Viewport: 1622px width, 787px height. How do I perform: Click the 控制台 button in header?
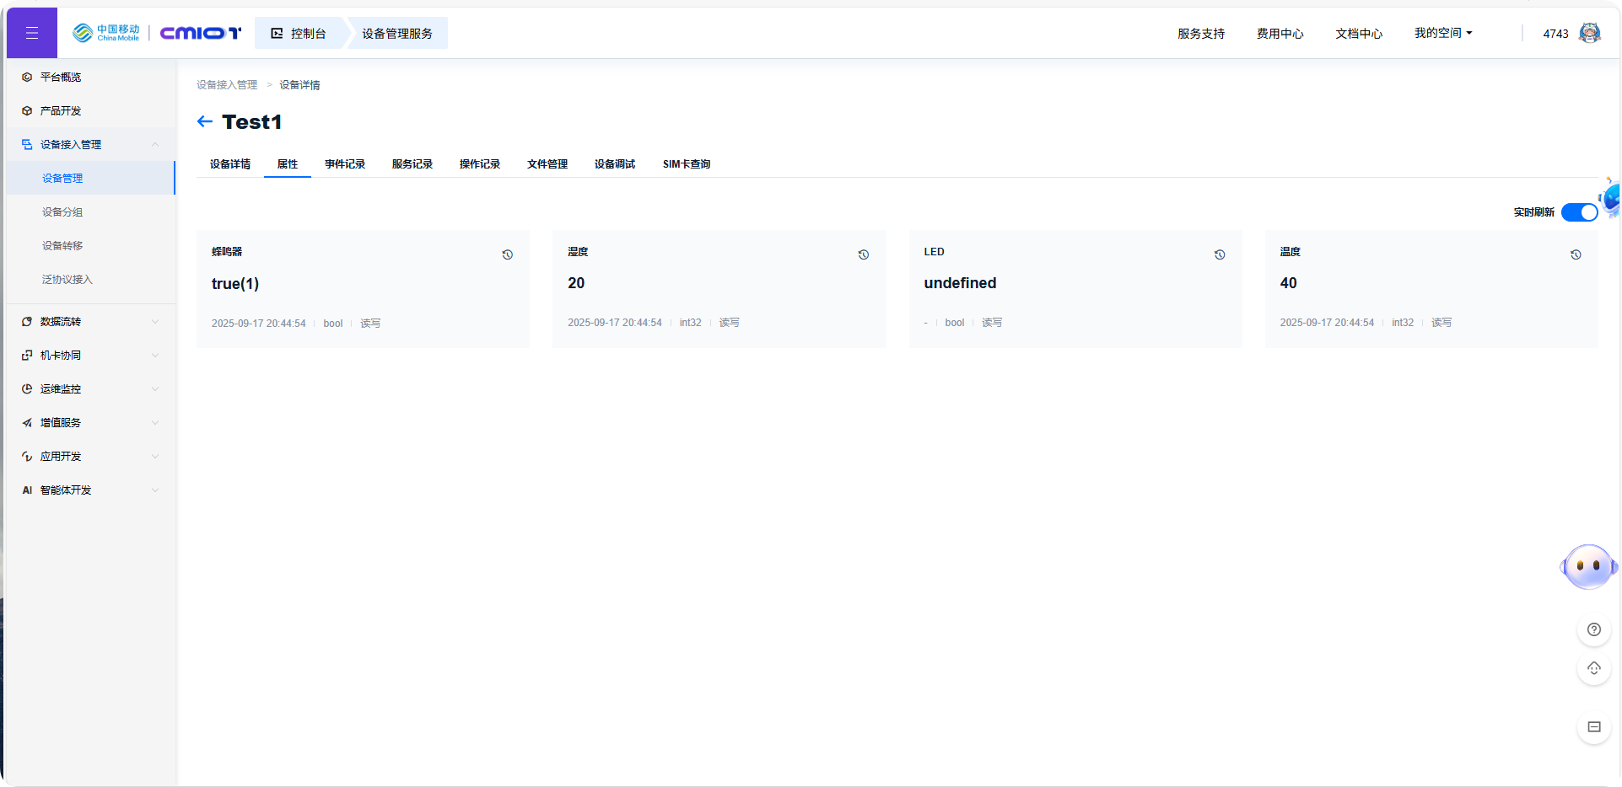(x=299, y=34)
